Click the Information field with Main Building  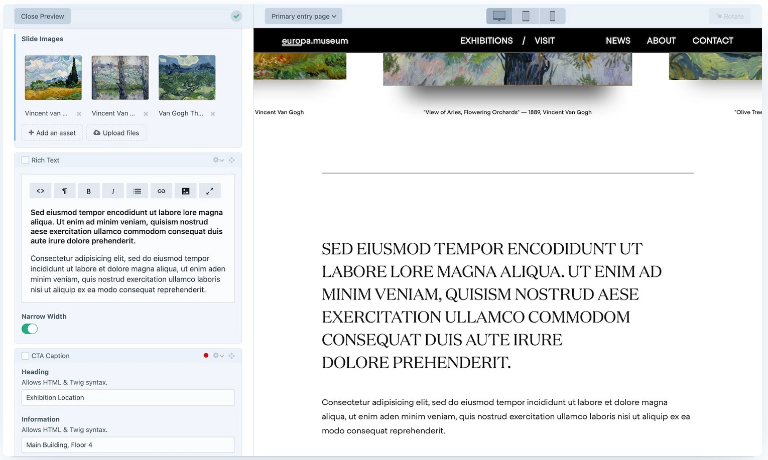pyautogui.click(x=128, y=445)
